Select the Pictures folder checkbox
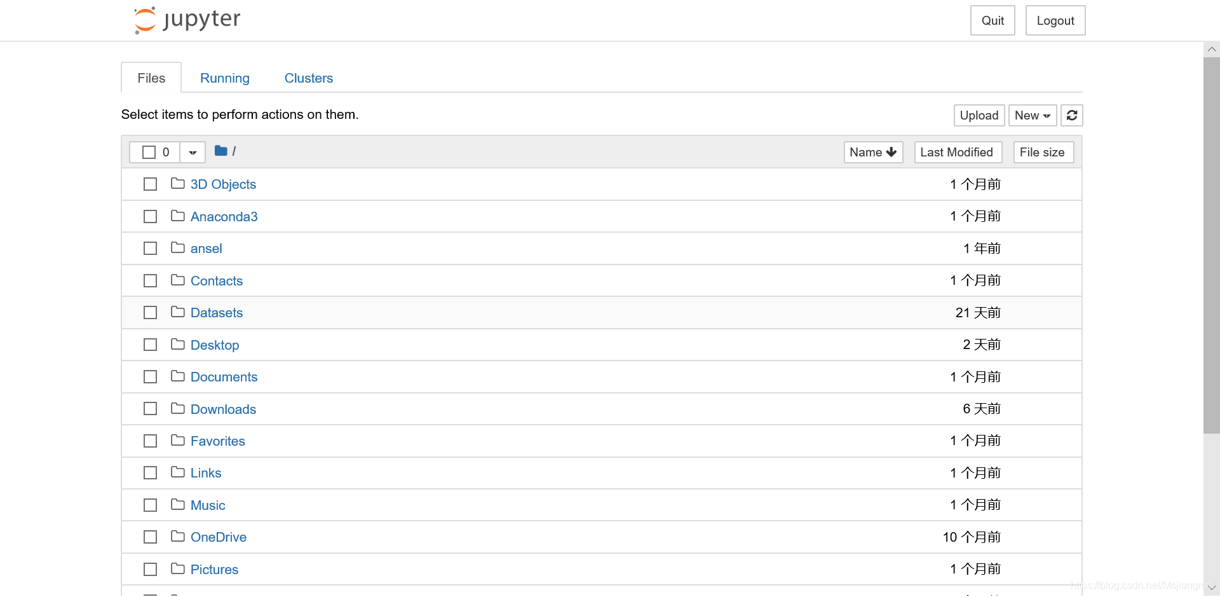This screenshot has height=597, width=1220. 150,570
